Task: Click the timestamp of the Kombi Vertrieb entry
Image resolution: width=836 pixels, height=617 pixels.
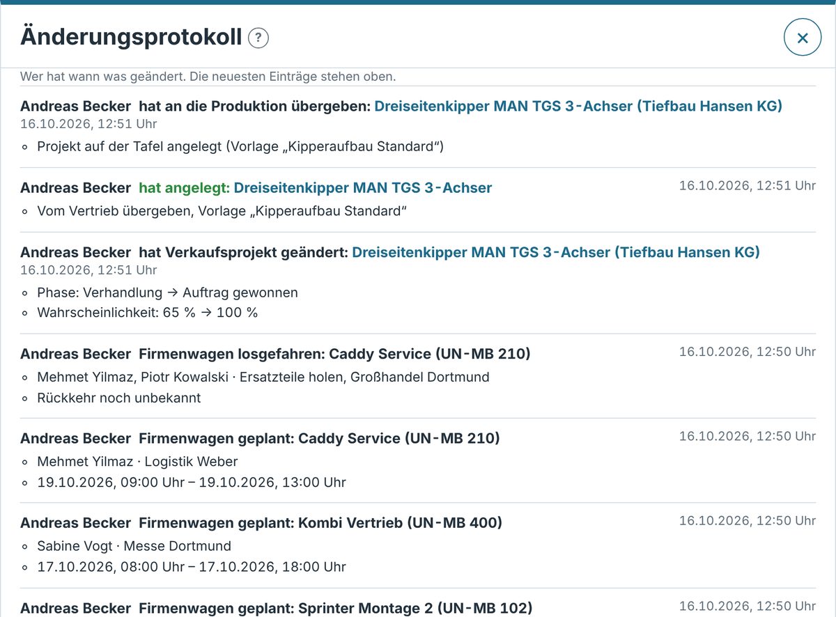Action: (x=748, y=520)
